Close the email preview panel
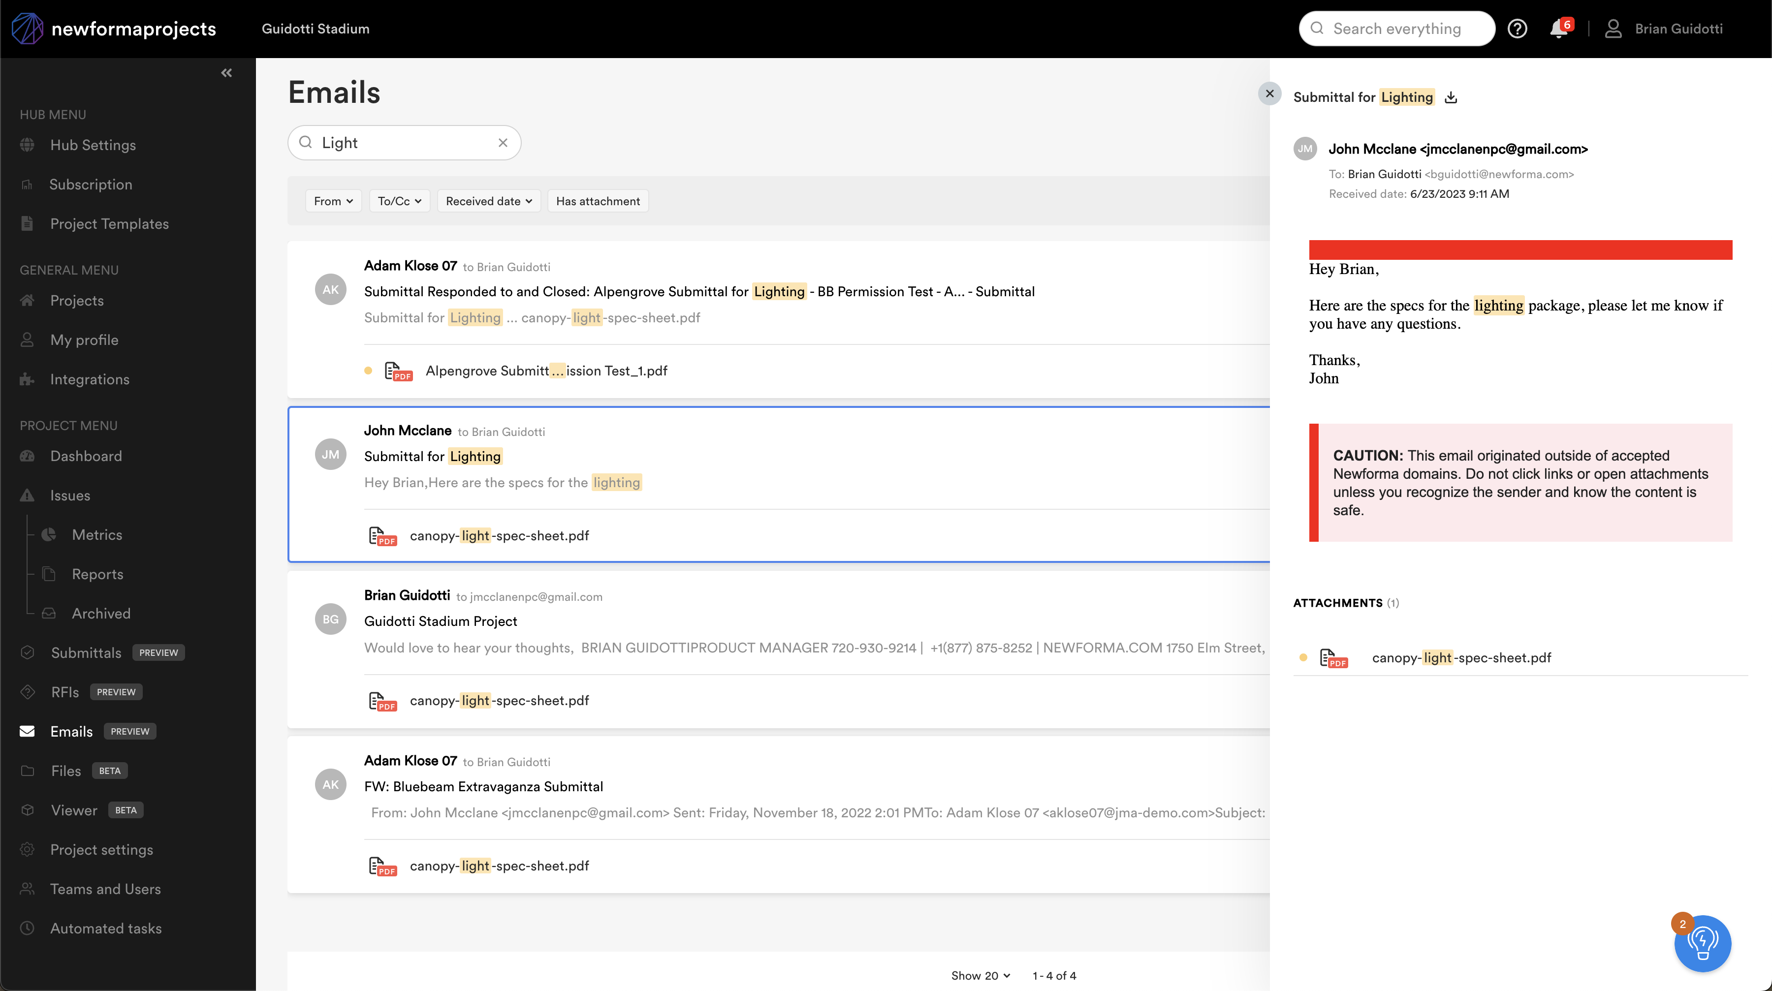This screenshot has height=991, width=1772. click(x=1270, y=93)
